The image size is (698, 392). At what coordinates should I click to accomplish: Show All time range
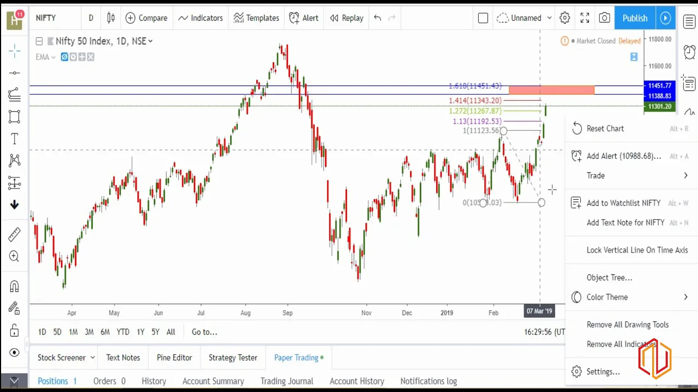[x=171, y=332]
